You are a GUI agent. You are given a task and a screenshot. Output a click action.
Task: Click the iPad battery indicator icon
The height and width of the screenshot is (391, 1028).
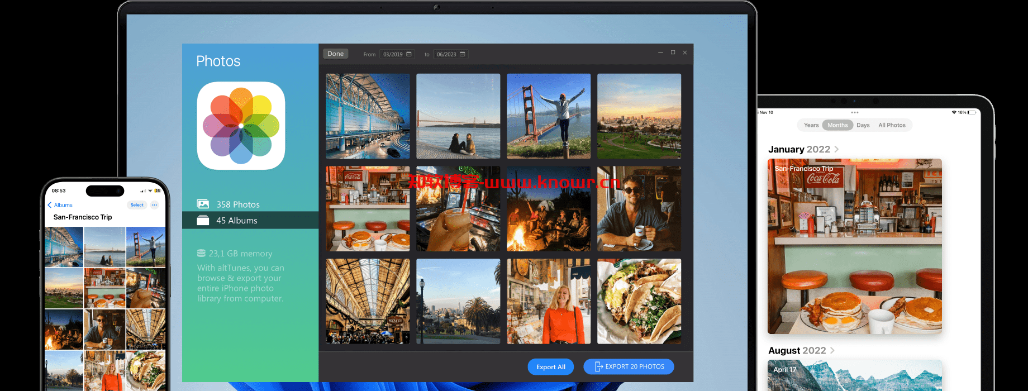pyautogui.click(x=972, y=112)
